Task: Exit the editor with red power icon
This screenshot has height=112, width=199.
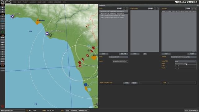Action: click(x=2, y=106)
